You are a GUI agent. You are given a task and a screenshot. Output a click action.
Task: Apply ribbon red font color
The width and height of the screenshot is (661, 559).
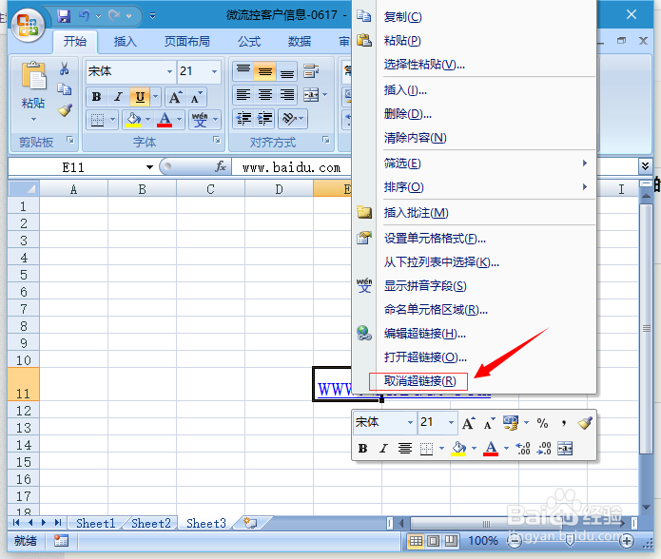click(x=165, y=120)
